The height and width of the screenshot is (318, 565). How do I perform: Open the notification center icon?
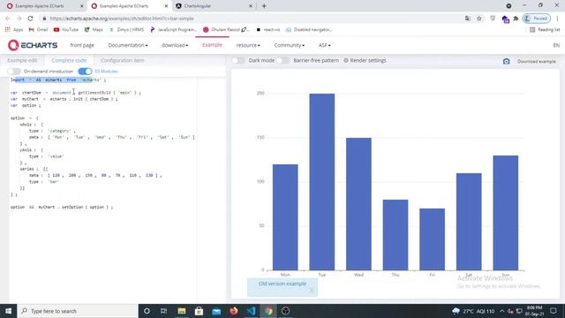554,311
